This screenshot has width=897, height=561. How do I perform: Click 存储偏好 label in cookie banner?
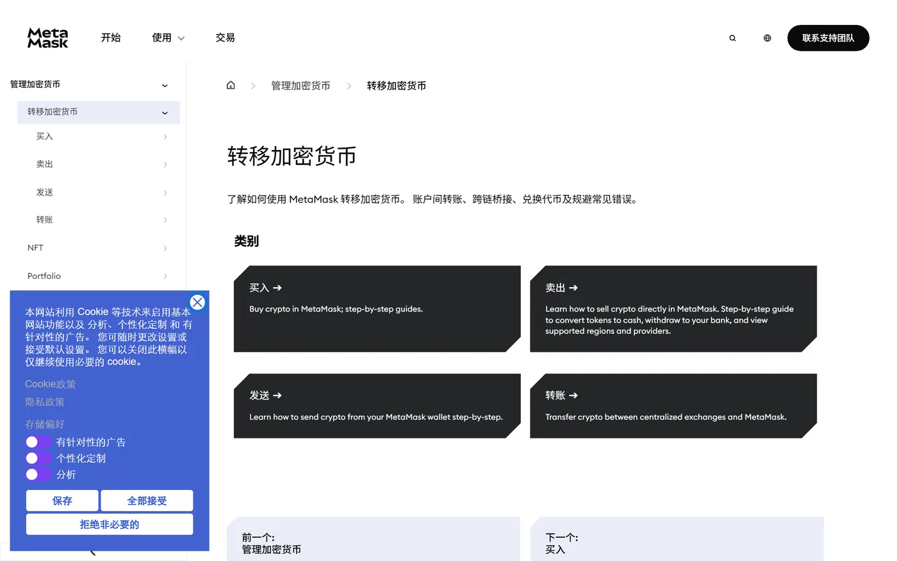click(45, 424)
